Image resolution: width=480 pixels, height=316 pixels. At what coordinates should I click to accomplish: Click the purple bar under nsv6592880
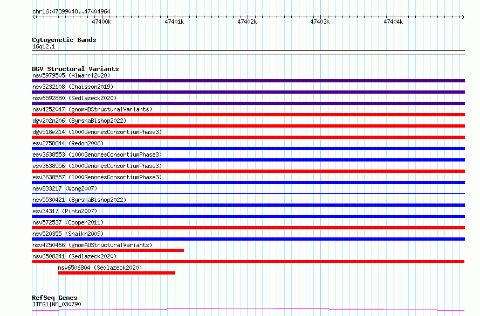click(248, 103)
